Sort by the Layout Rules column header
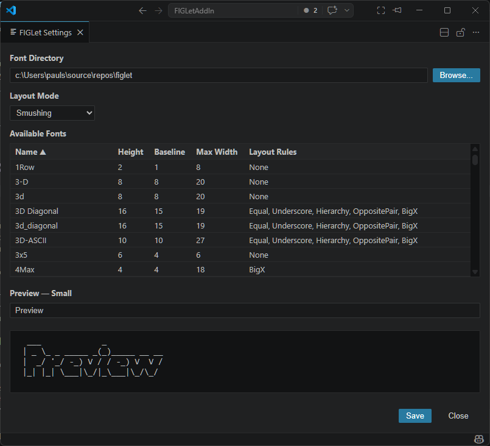Viewport: 490px width, 446px height. point(273,152)
